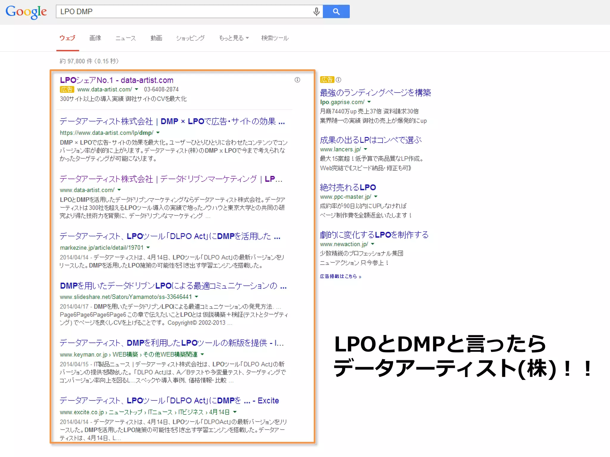610x457 pixels.
Task: Expand arrow beside www.newaction.jp/
Action: pos(373,244)
